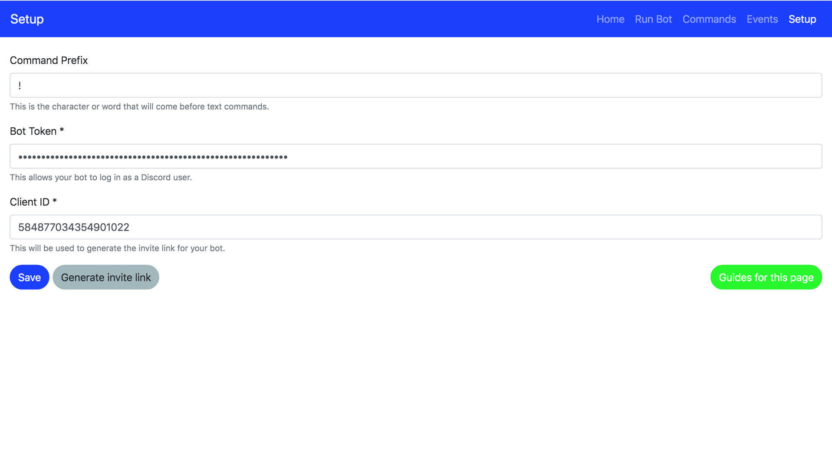Click the required asterisk beside Bot Token
This screenshot has width=832, height=469.
click(62, 130)
